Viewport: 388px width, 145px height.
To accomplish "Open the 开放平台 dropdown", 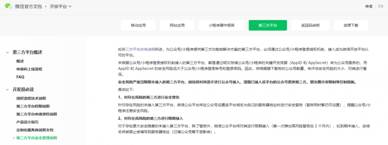I will 61,7.
